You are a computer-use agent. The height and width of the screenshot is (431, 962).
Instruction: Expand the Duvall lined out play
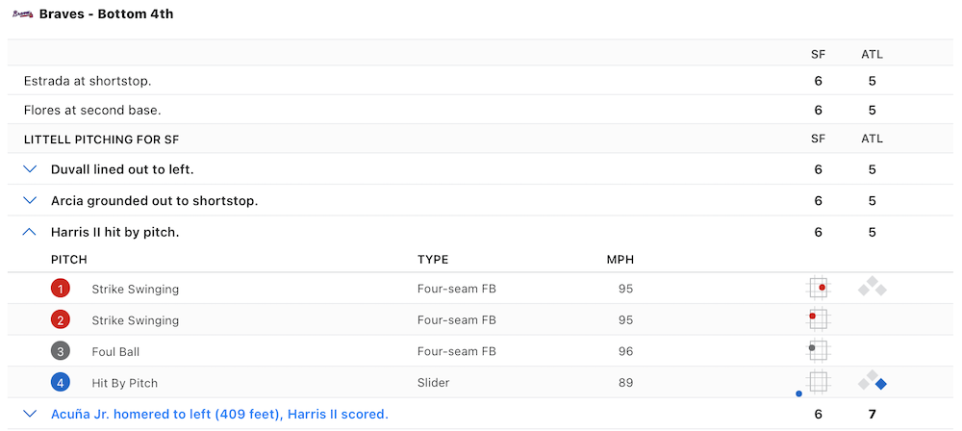coord(31,169)
